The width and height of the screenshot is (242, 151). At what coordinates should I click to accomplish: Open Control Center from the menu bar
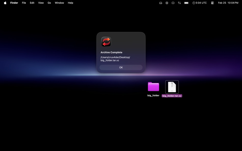212,3
